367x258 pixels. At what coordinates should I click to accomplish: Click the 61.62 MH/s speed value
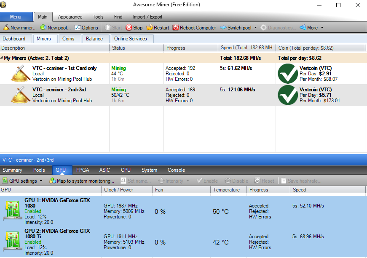(x=240, y=68)
